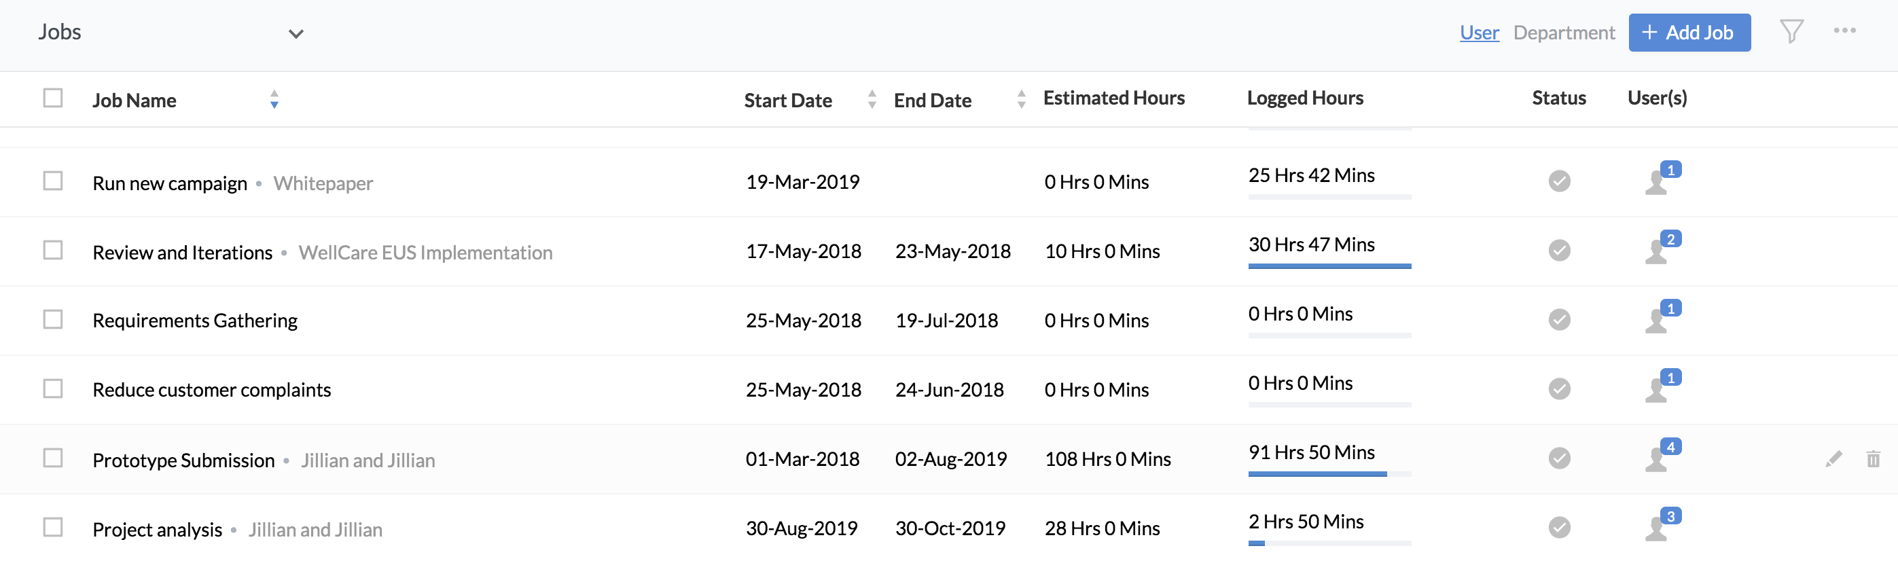Delete the Prototype Submission job with trash icon

[x=1873, y=458]
